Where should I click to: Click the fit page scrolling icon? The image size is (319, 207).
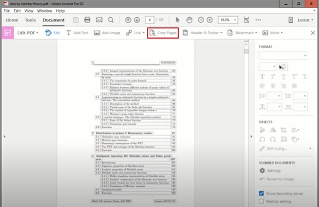coord(247,20)
